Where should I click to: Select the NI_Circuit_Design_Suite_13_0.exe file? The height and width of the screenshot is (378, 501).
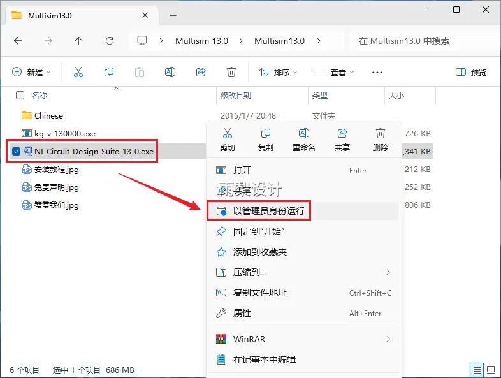(94, 151)
